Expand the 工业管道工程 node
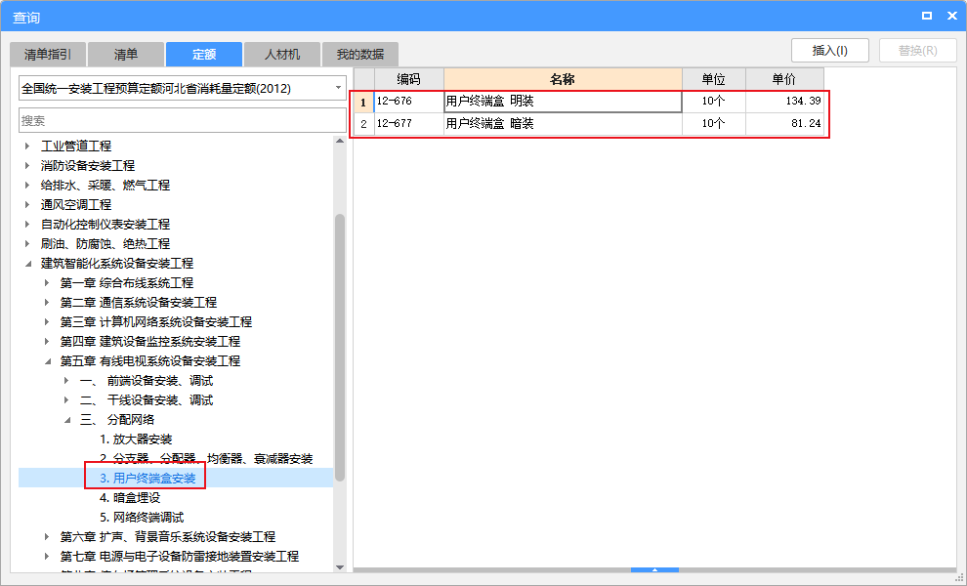 tap(27, 146)
